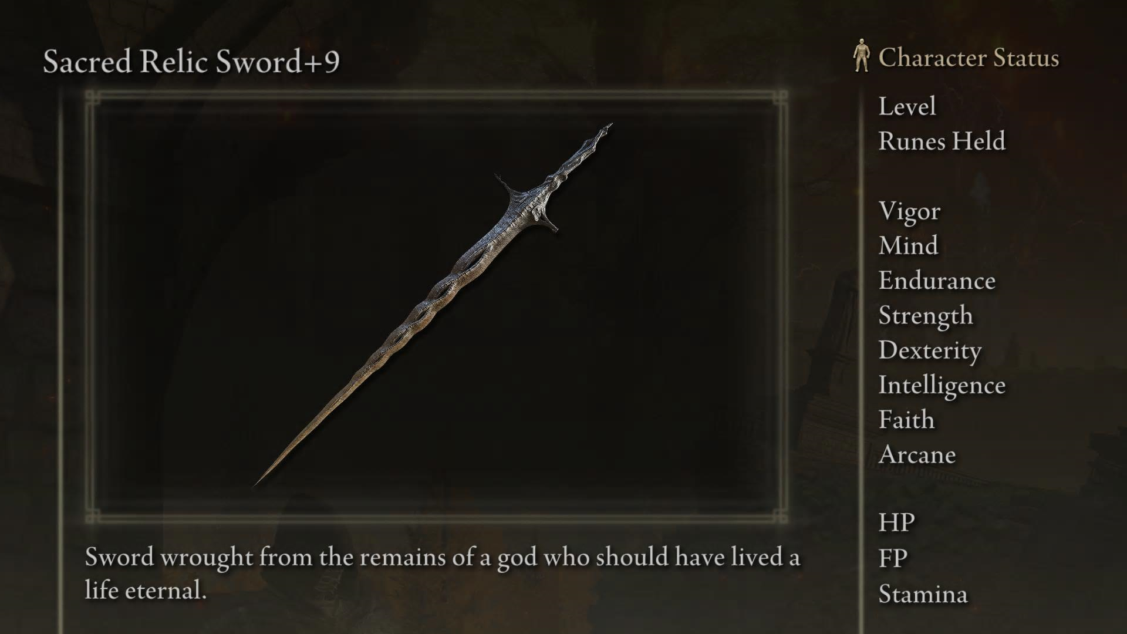This screenshot has height=634, width=1127.
Task: Pick the Endurance attribute
Action: (x=937, y=281)
